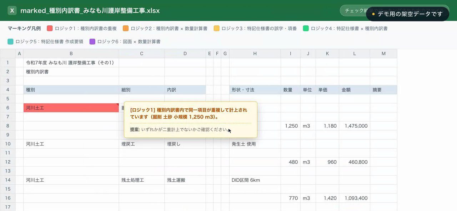Click the マーキング凡例 heading
This screenshot has width=457, height=211.
24,29
